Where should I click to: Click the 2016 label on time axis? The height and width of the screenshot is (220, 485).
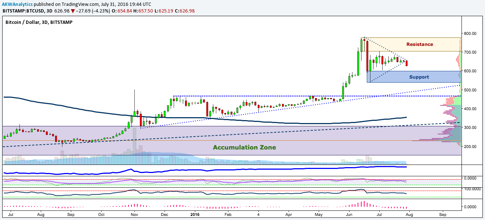point(195,214)
